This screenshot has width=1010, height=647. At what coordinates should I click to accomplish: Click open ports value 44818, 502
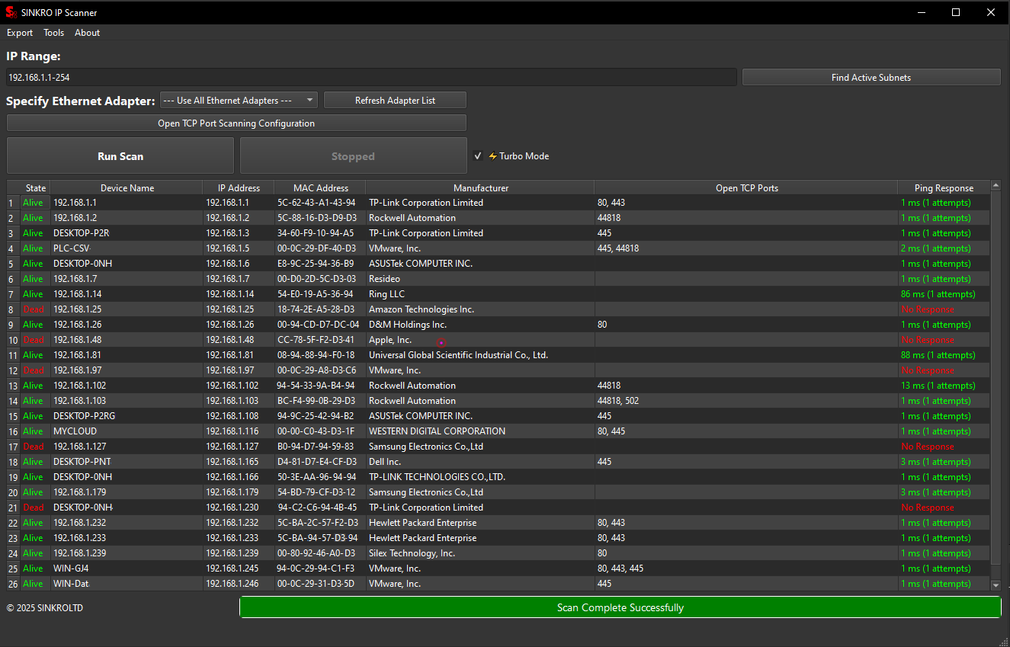coord(618,401)
